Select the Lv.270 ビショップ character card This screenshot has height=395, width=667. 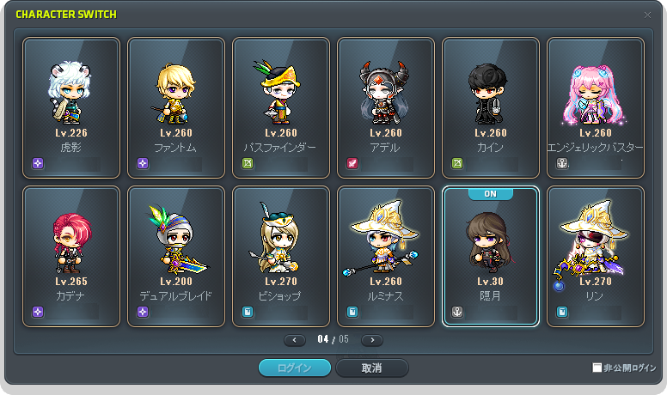(x=281, y=257)
